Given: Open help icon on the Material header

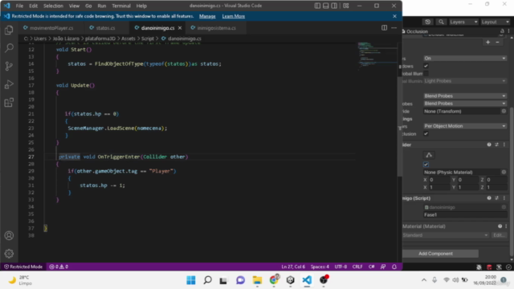Looking at the screenshot, I should pyautogui.click(x=500, y=226).
